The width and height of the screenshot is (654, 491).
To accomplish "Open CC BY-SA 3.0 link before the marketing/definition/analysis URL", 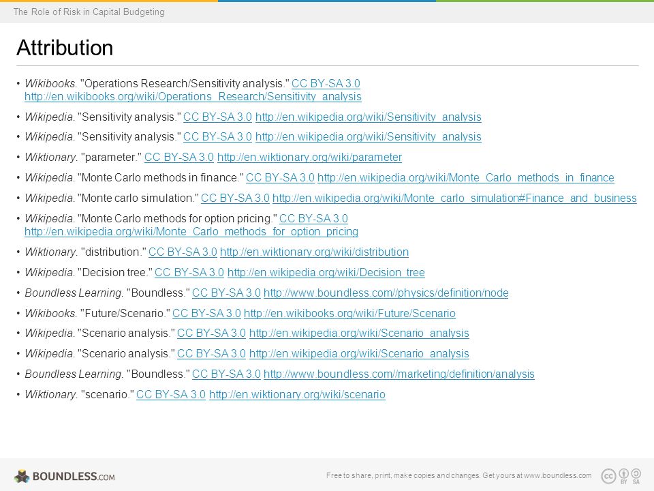I will (x=226, y=374).
